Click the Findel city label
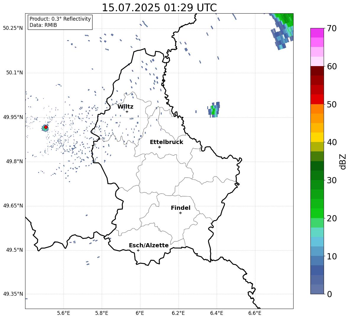 [x=181, y=208]
